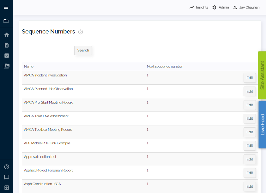Viewport: 266px width, 193px height.
Task: Show help tooltip beside Sequence Numbers heading
Action: (x=81, y=32)
